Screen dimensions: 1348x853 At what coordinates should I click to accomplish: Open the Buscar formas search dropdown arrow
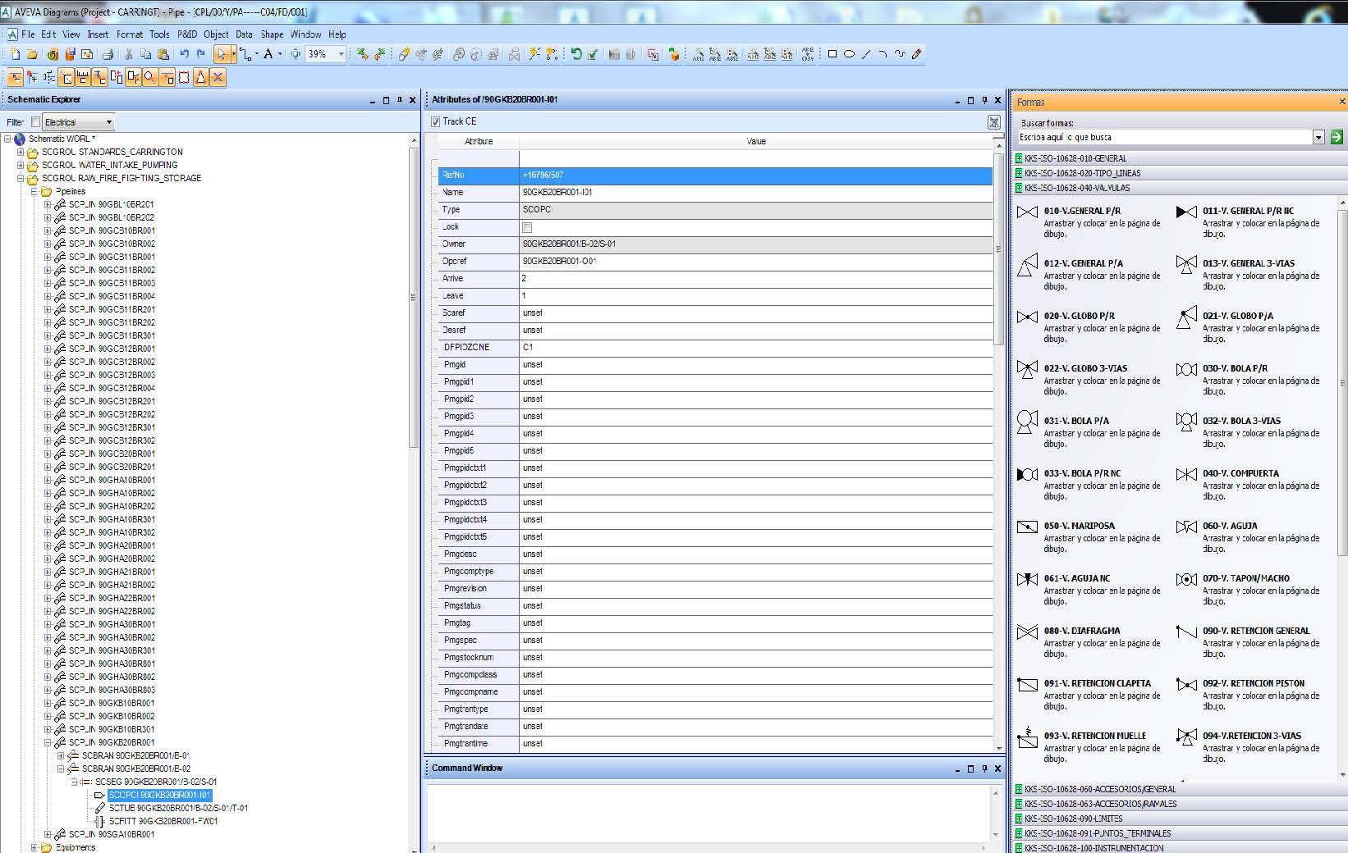click(x=1318, y=138)
